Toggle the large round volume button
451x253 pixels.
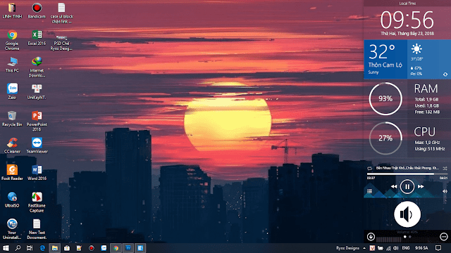407,214
